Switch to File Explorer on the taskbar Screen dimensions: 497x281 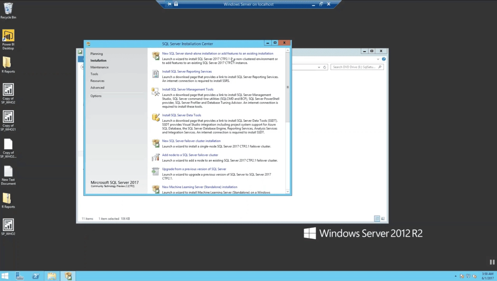(52, 276)
